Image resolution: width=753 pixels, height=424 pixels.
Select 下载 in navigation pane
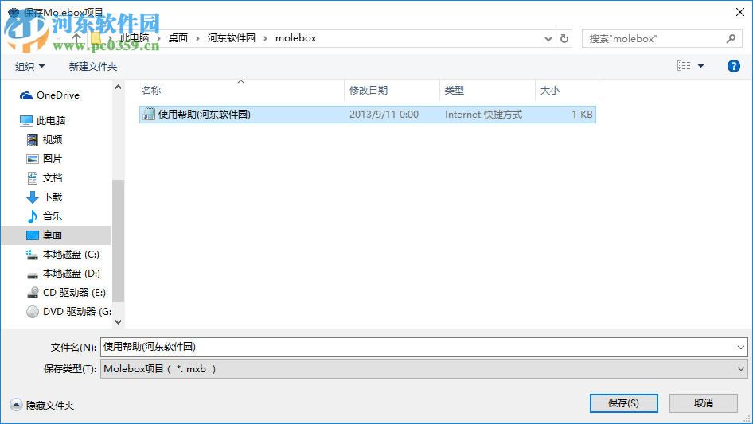[x=53, y=196]
